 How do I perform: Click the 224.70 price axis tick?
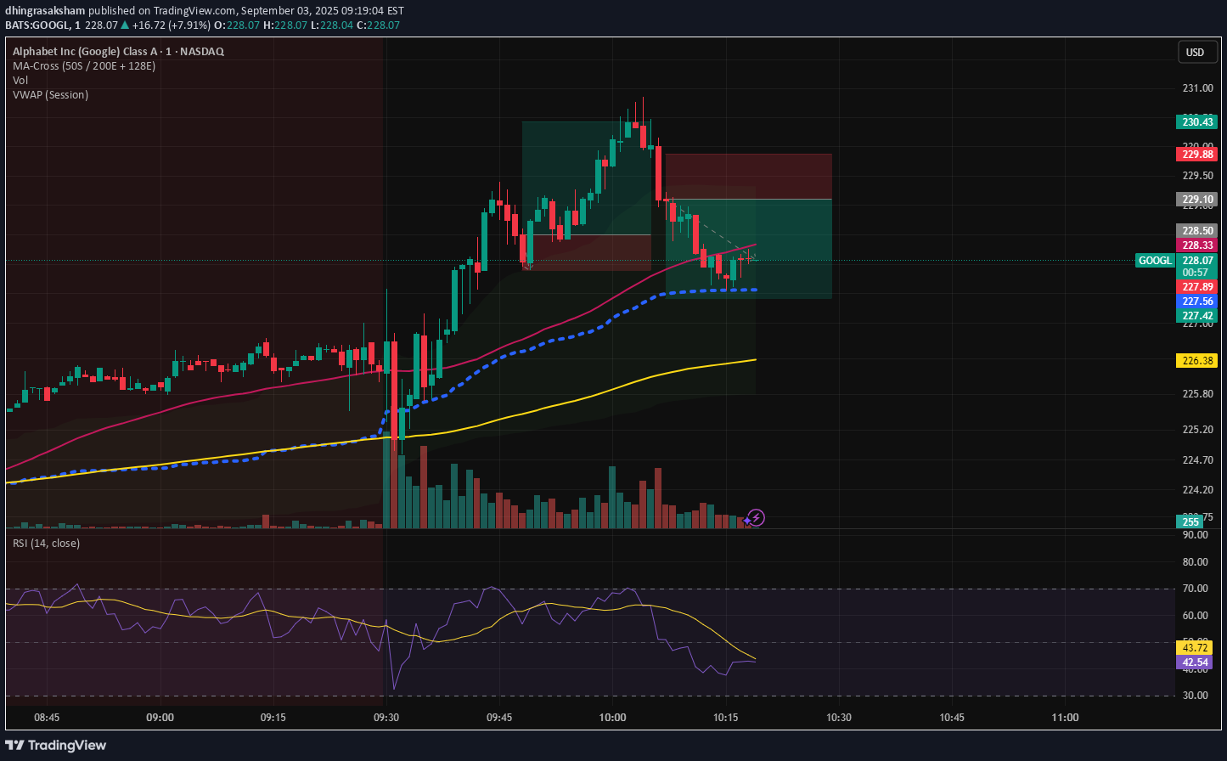[1197, 460]
